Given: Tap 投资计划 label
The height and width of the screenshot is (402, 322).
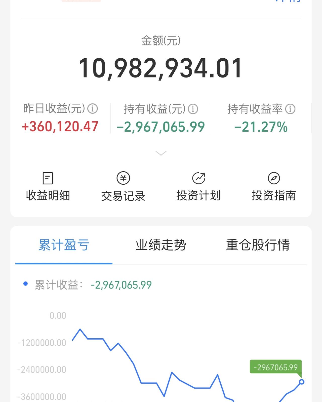Looking at the screenshot, I should point(199,195).
